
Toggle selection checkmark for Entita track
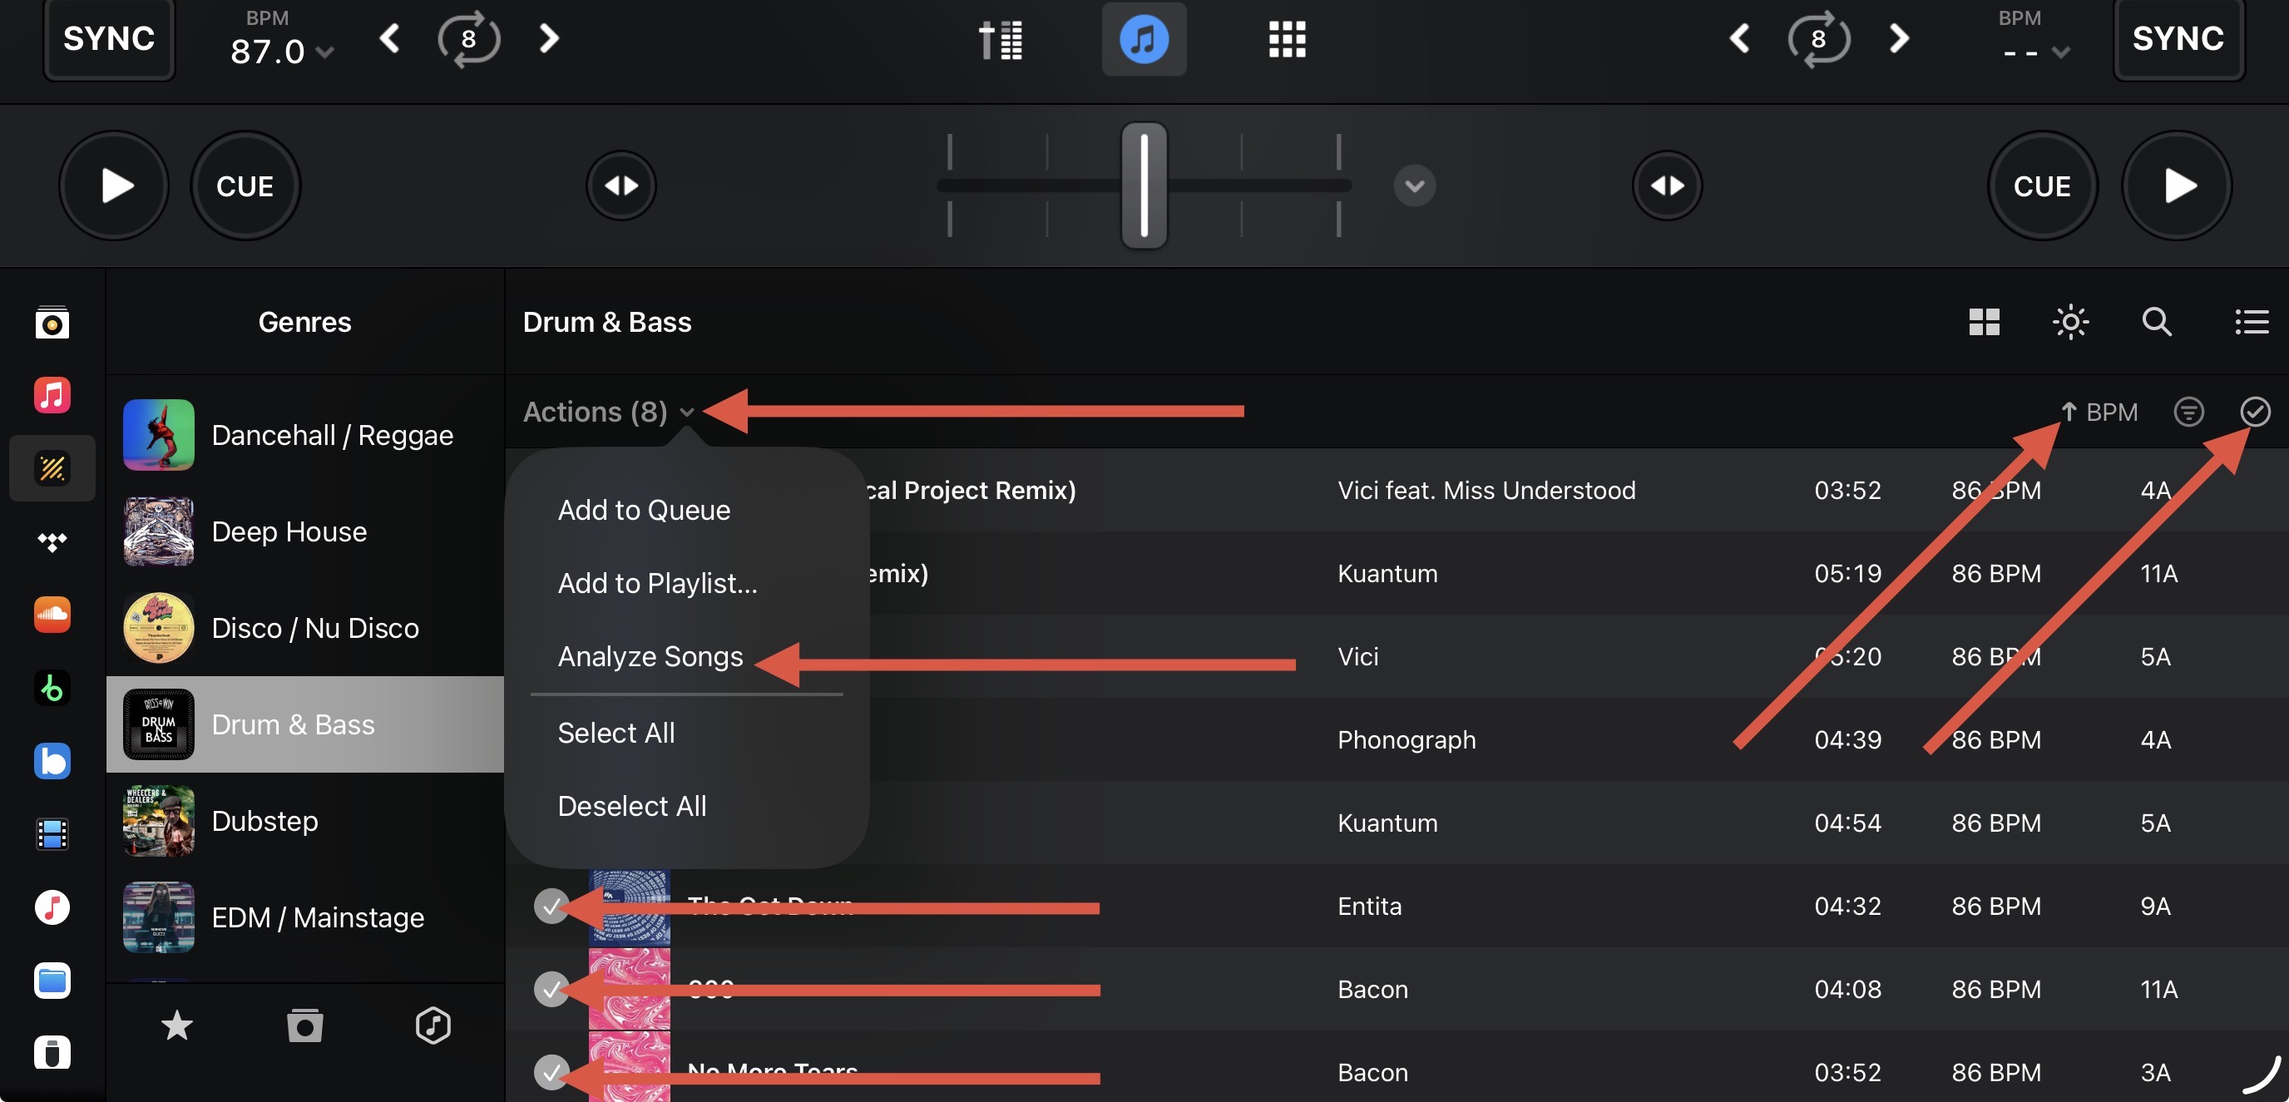(551, 906)
